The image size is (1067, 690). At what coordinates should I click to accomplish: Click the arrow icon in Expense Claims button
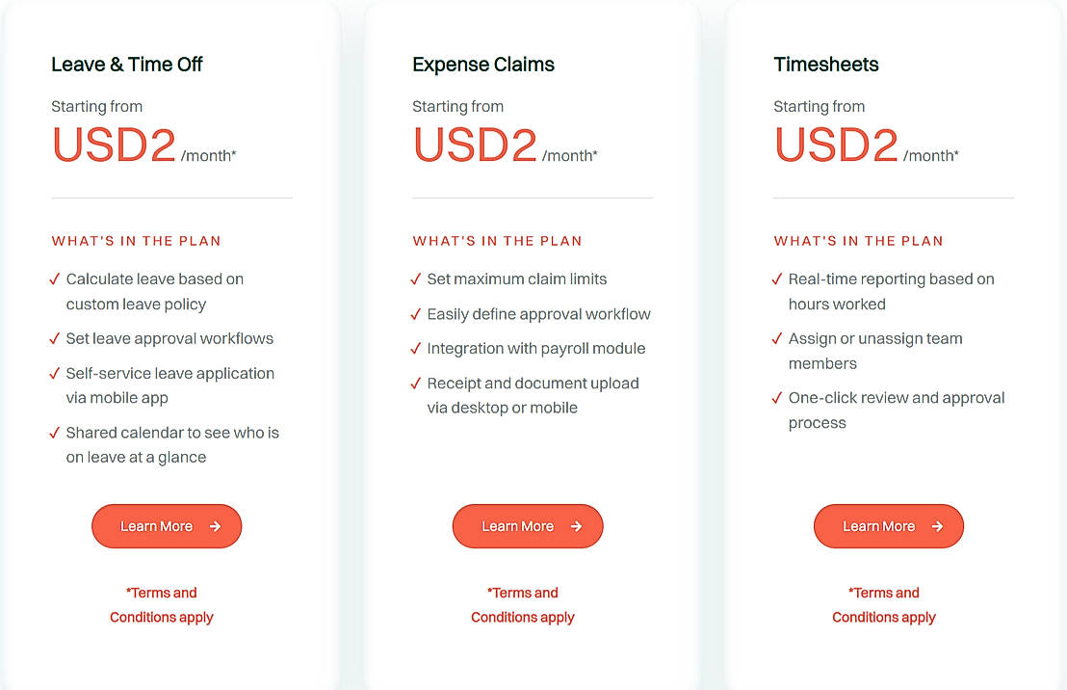pos(576,526)
